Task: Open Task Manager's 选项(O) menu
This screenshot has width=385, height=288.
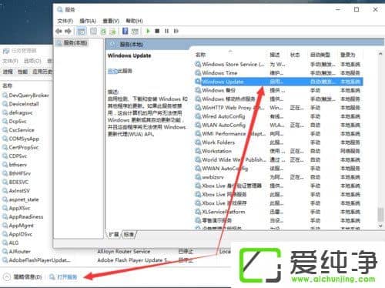Action: tap(32, 61)
